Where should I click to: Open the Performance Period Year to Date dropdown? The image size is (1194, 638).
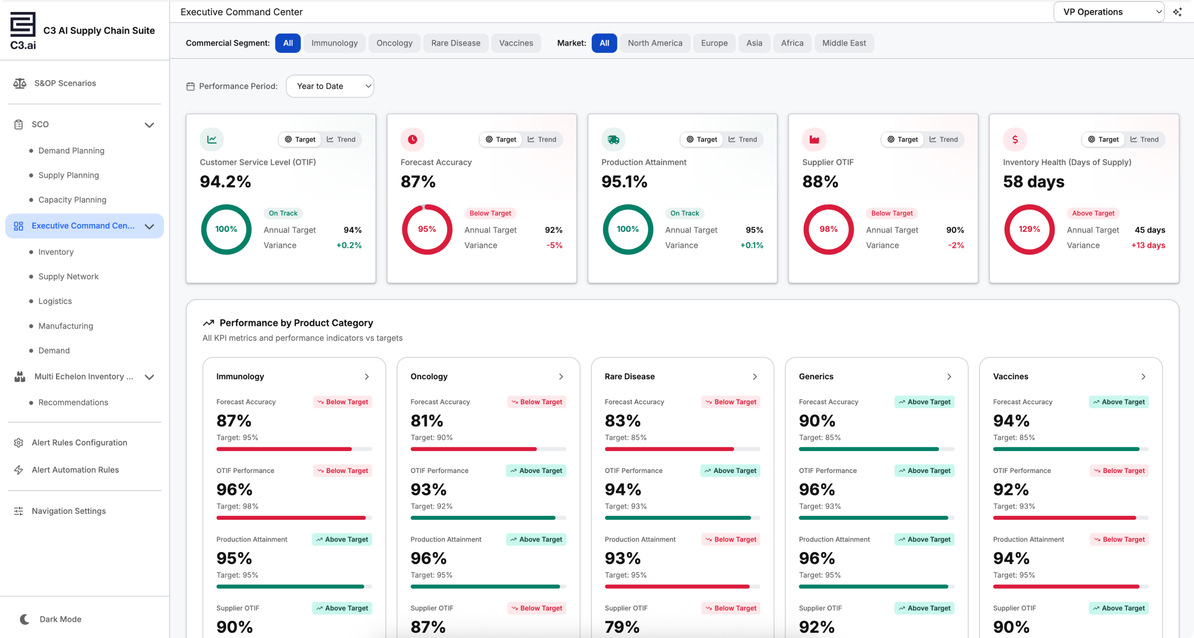tap(330, 86)
